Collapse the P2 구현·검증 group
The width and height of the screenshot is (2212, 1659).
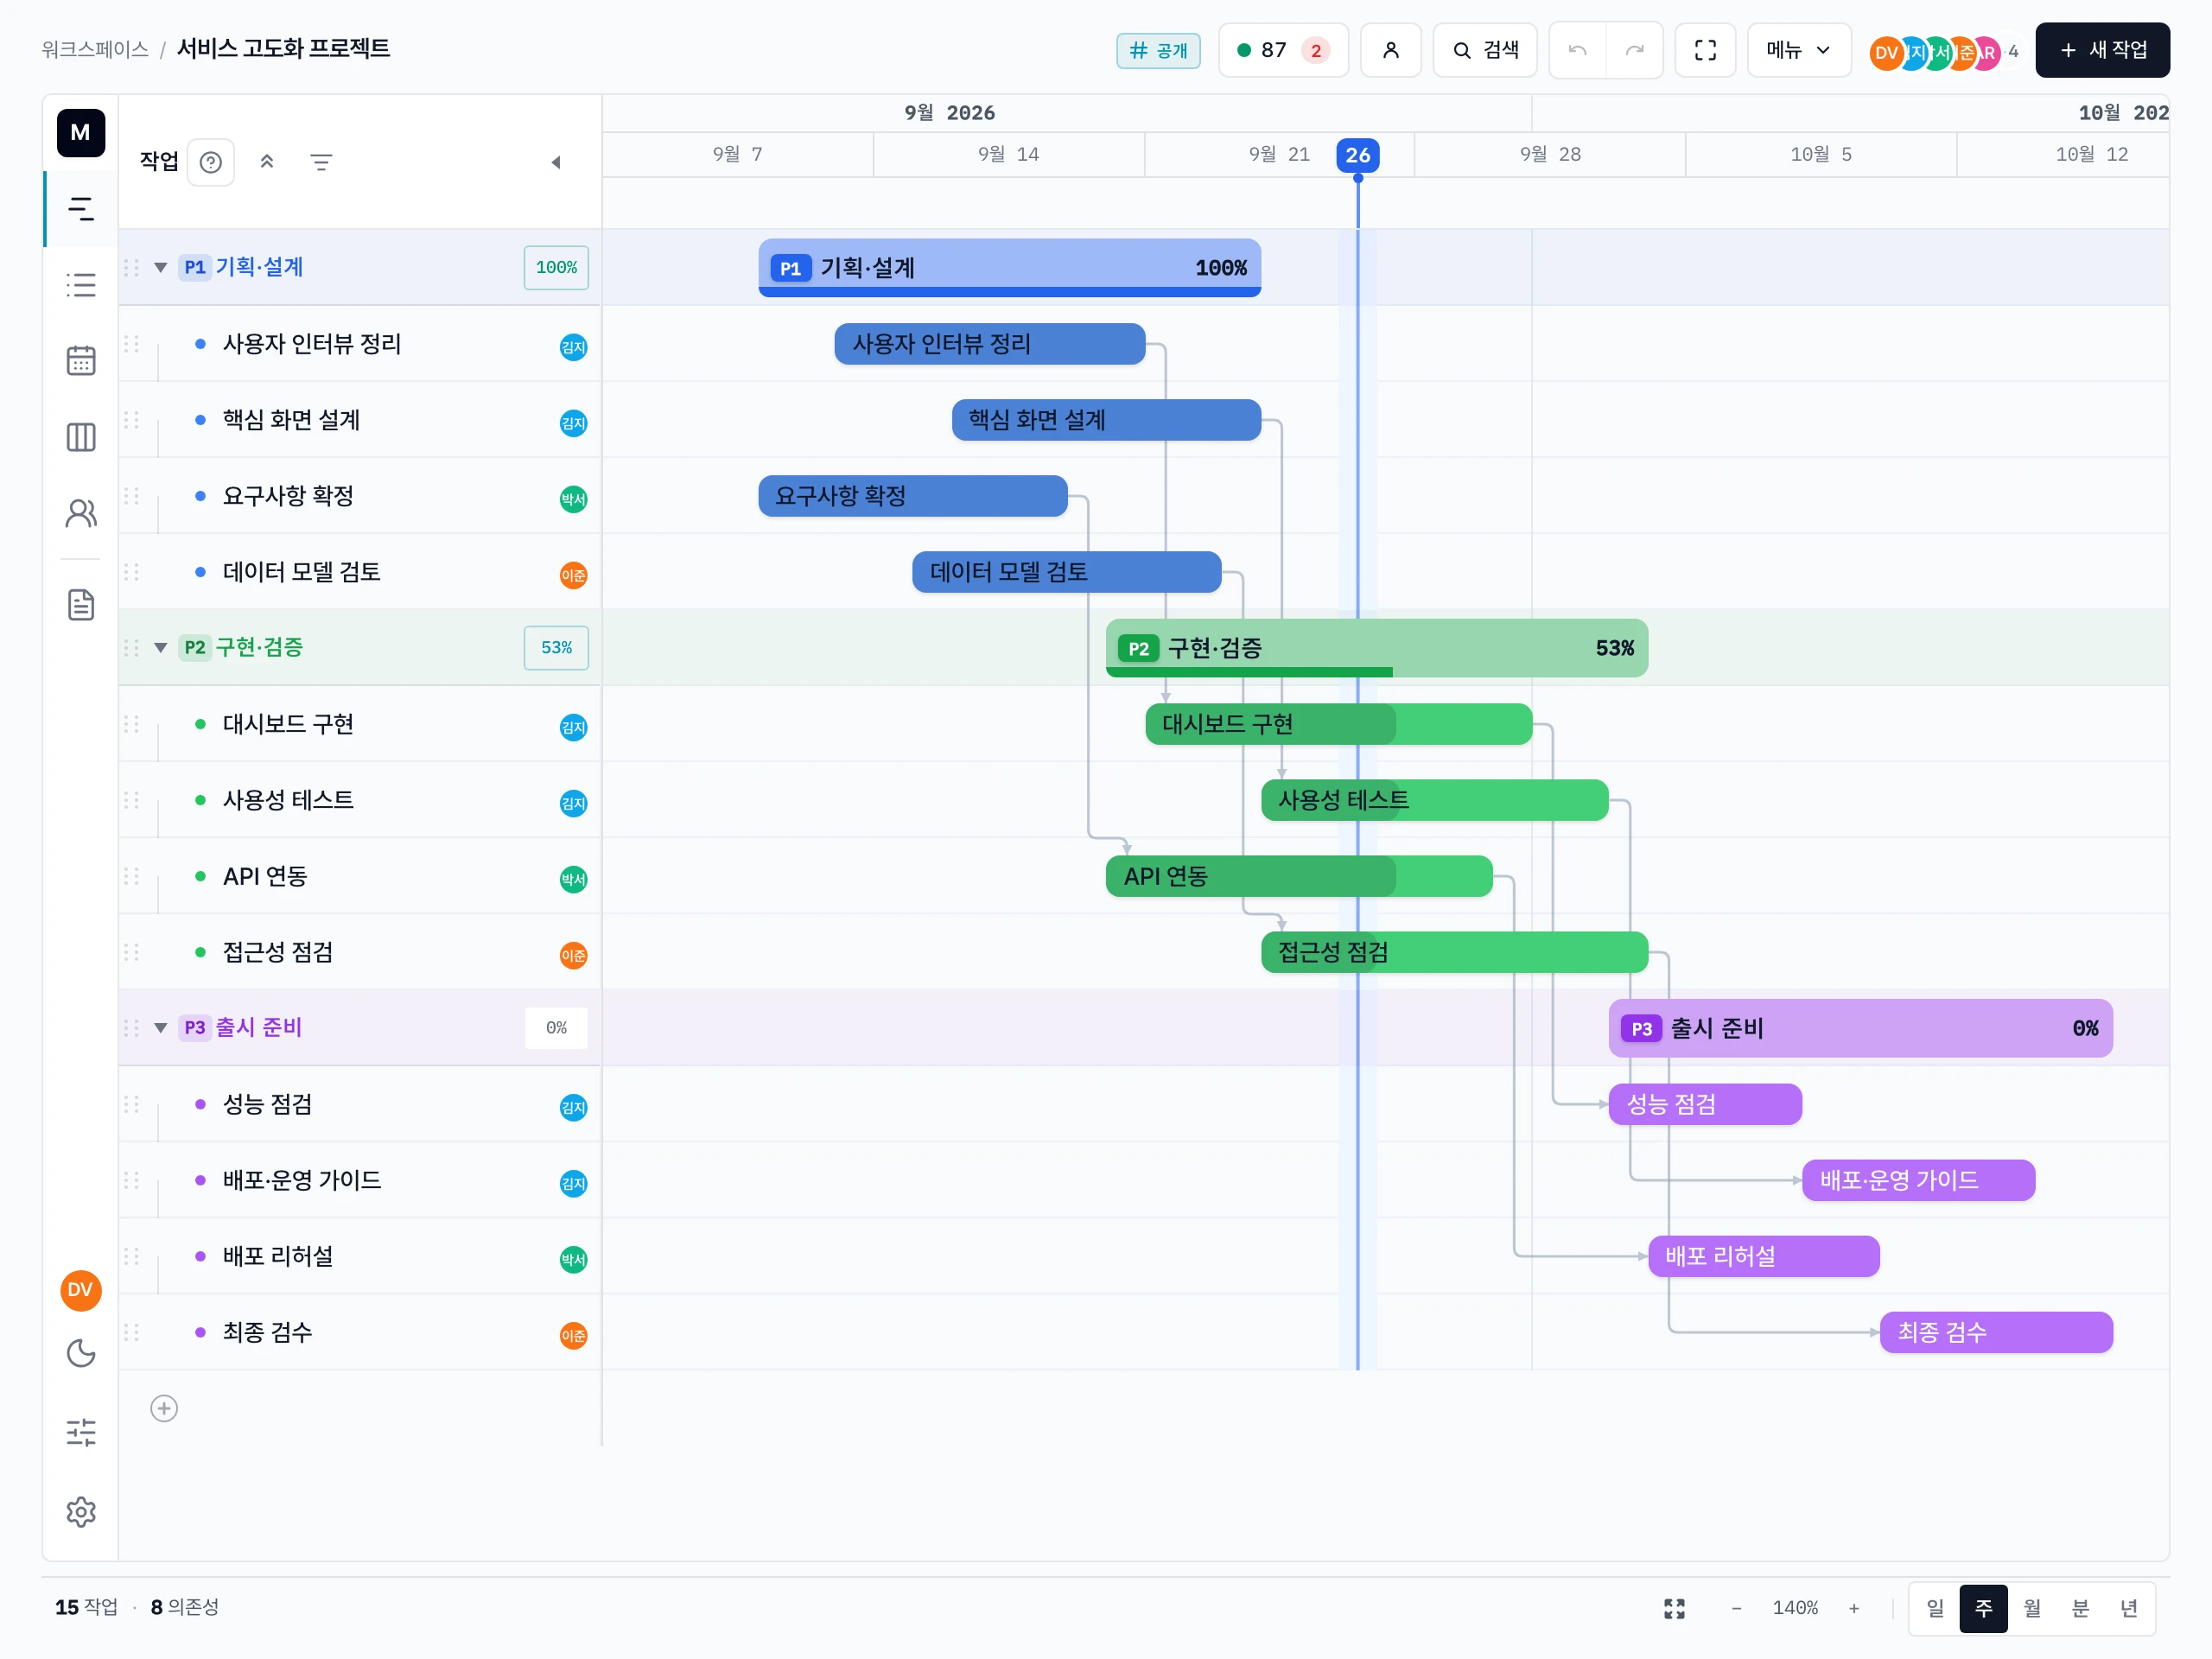160,647
